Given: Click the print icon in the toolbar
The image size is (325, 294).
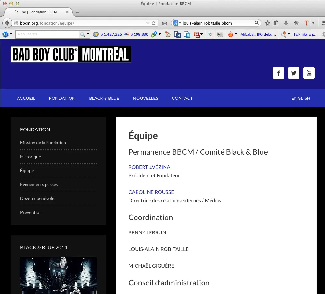Looking at the screenshot, I should 165,23.
